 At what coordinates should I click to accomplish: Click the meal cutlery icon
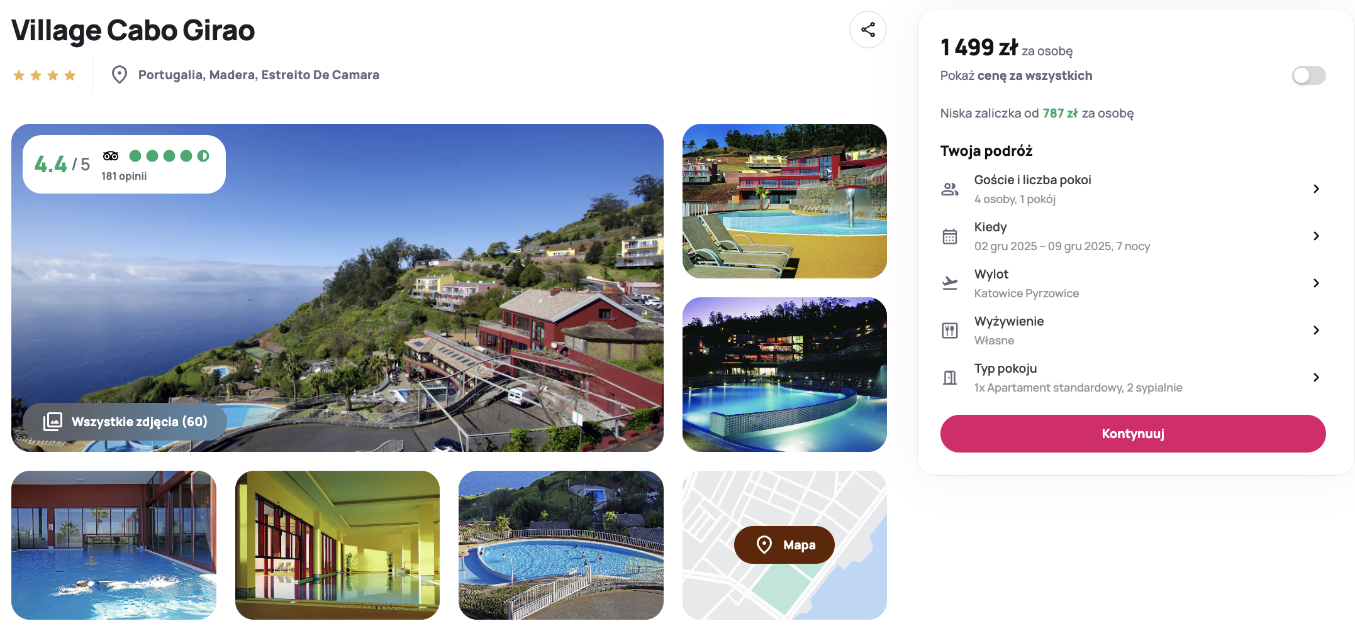tap(949, 331)
